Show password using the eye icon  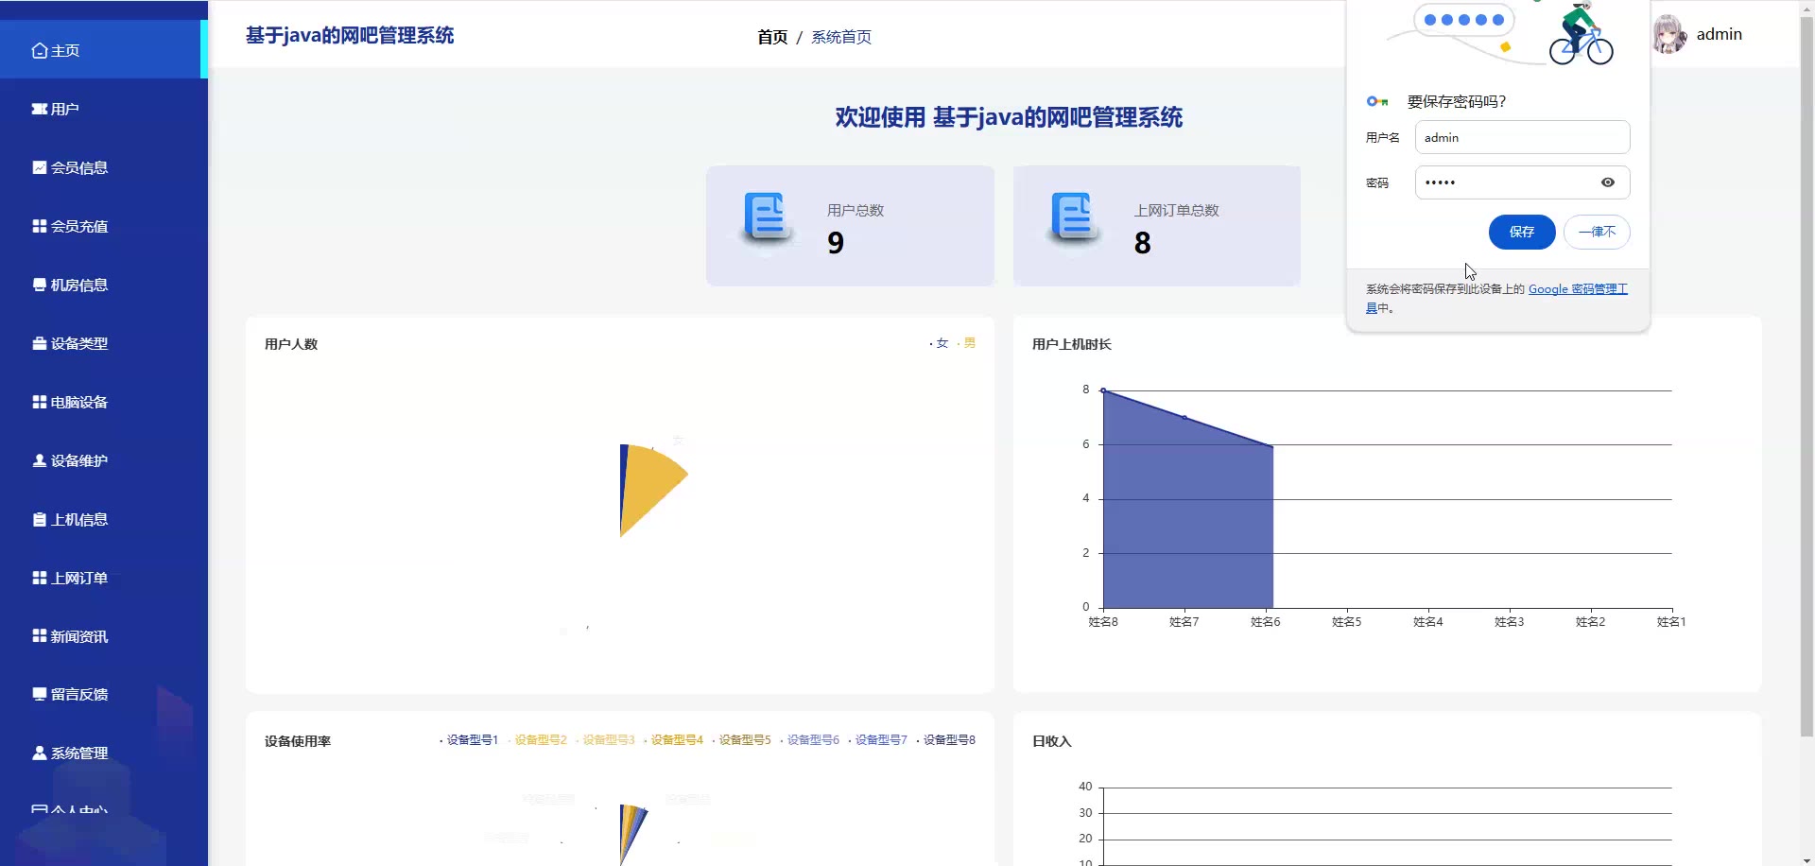pos(1607,182)
